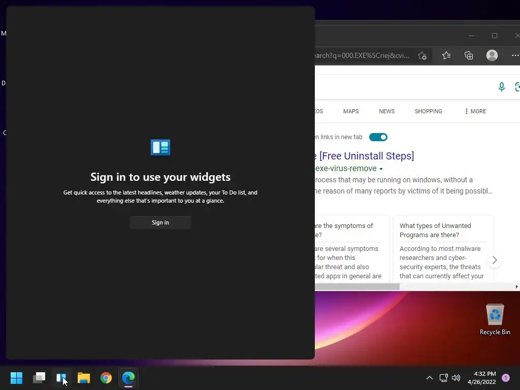The height and width of the screenshot is (390, 520).
Task: Expand the MORE search options menu
Action: click(475, 111)
